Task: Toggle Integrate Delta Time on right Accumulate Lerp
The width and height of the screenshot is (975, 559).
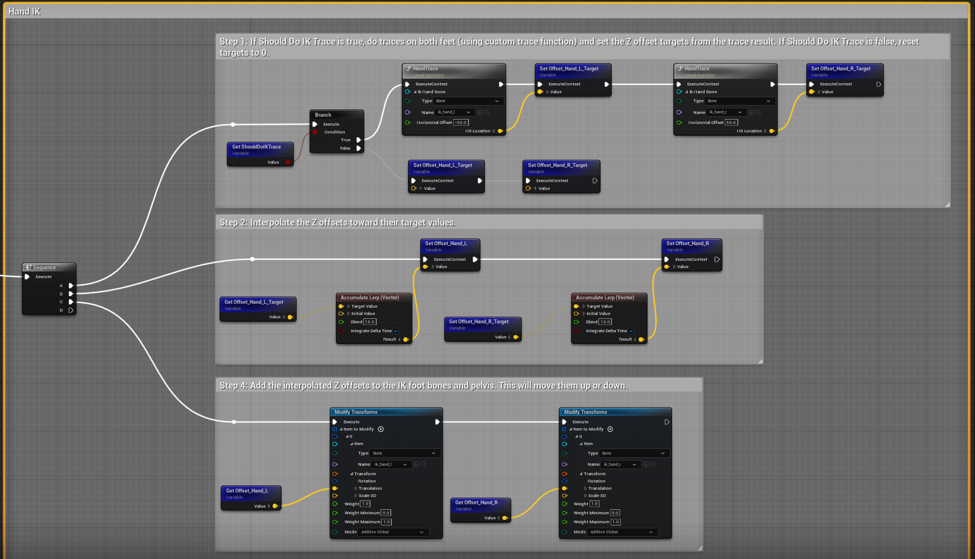Action: [x=631, y=331]
